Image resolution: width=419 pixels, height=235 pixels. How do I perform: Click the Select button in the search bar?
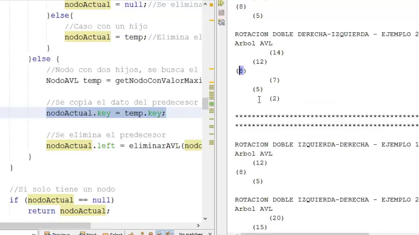(113, 234)
